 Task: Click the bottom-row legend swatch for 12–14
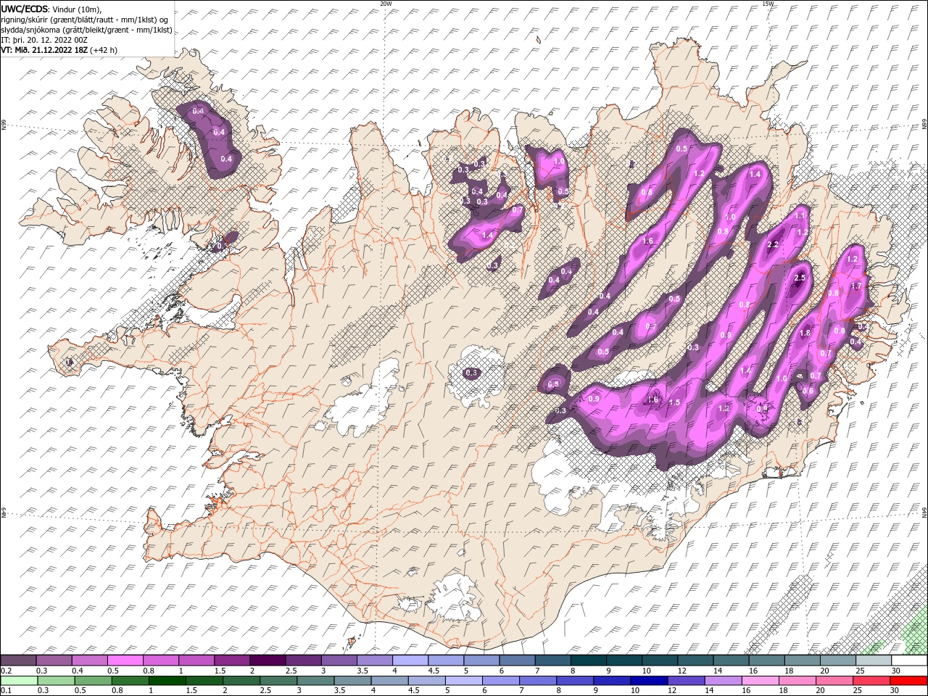point(685,681)
